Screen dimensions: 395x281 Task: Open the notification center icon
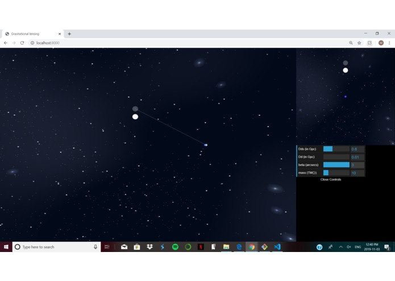click(x=387, y=247)
